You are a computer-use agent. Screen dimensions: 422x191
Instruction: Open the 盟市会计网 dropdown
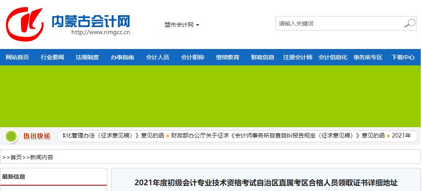[182, 25]
